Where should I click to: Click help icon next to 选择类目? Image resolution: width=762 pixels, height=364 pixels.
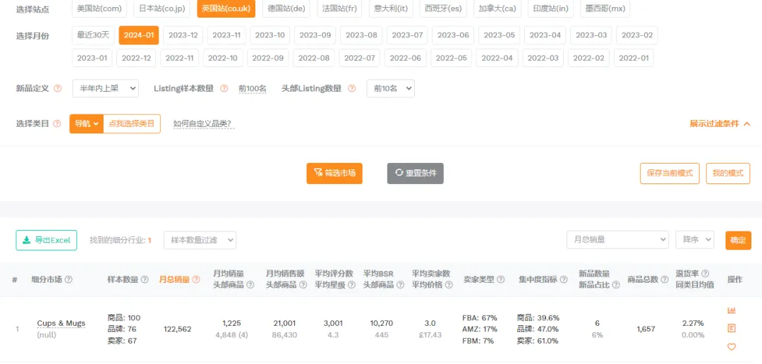tap(57, 124)
